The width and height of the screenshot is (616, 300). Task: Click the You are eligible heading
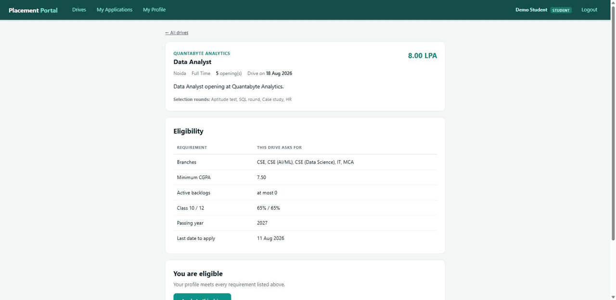tap(198, 274)
